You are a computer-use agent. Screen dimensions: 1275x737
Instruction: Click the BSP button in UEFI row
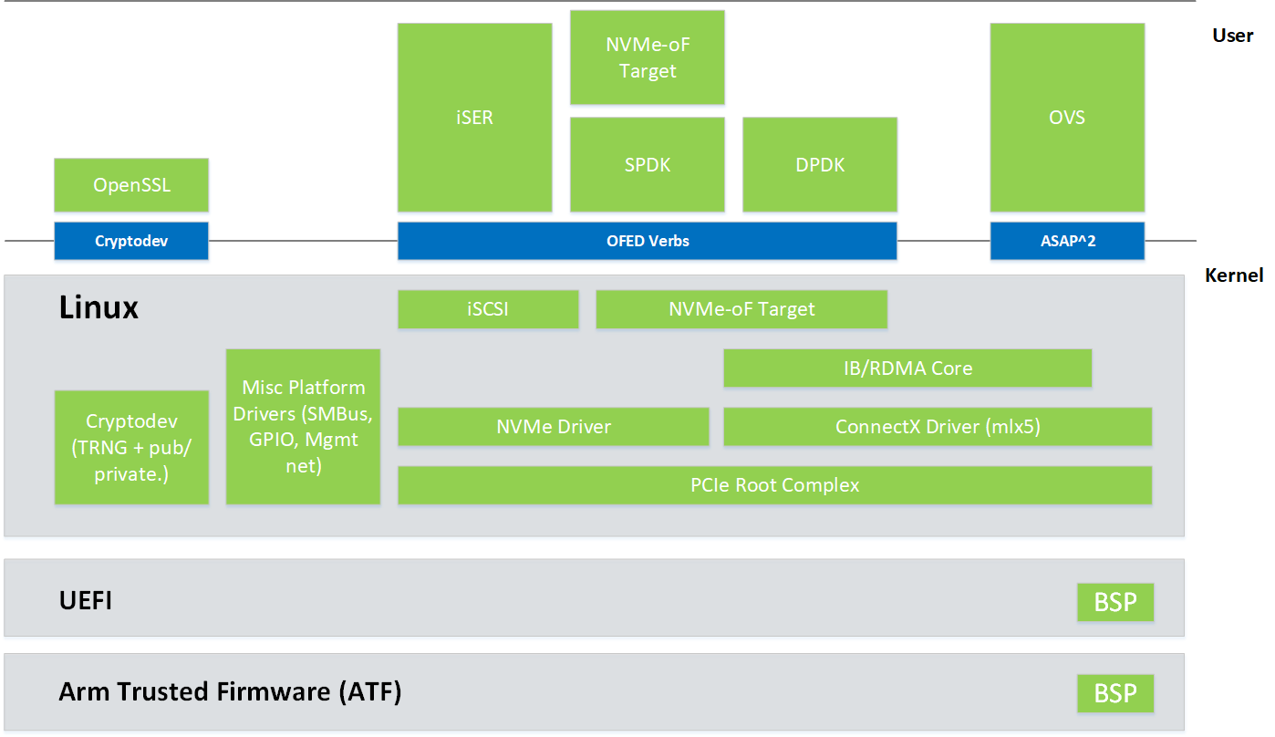pos(1115,602)
